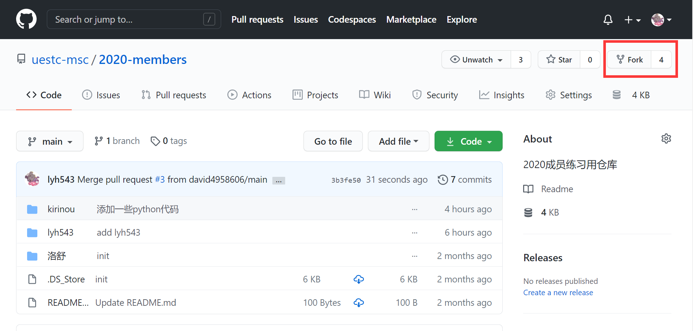Open the notifications bell

click(608, 19)
